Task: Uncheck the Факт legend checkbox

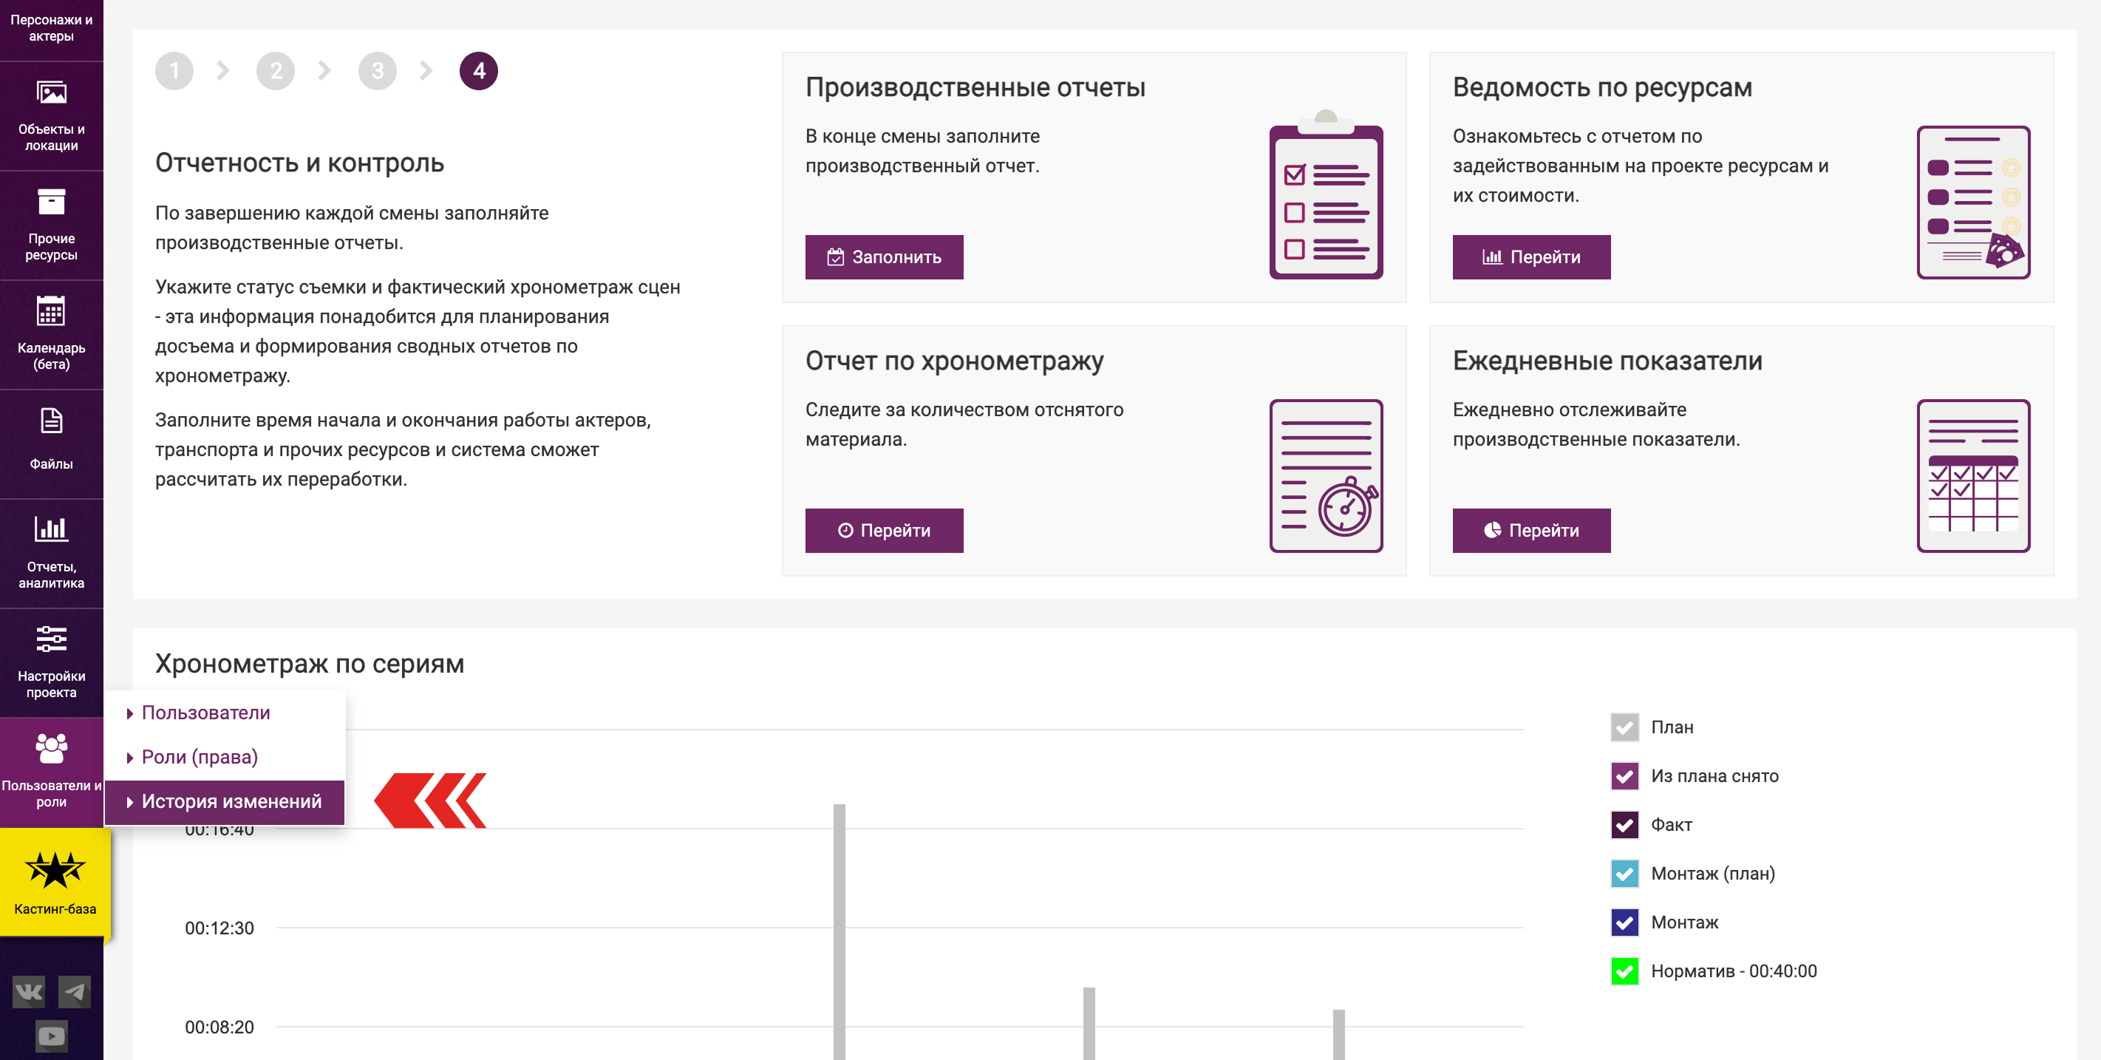Action: (x=1624, y=825)
